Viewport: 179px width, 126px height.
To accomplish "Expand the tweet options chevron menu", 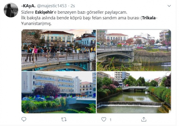I will (169, 6).
